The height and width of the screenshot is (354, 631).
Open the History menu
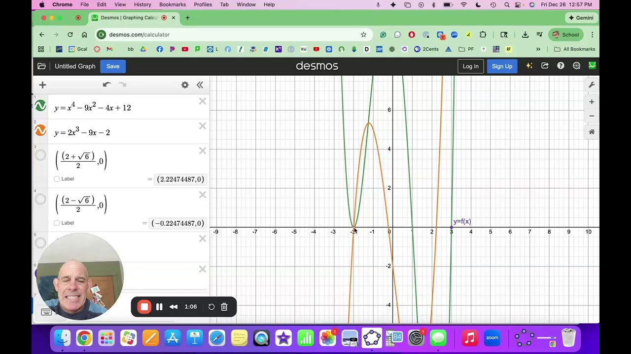click(142, 4)
